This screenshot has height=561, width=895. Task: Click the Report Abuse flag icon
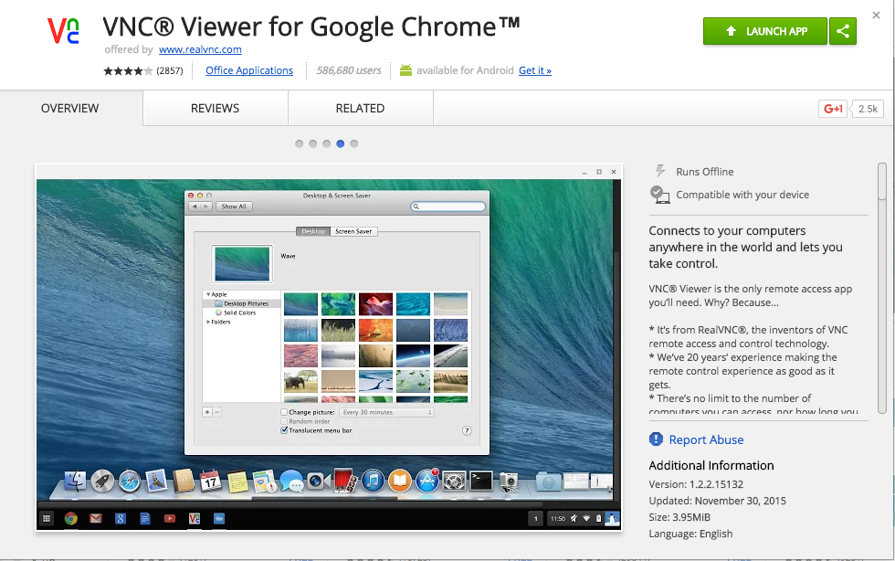[656, 439]
